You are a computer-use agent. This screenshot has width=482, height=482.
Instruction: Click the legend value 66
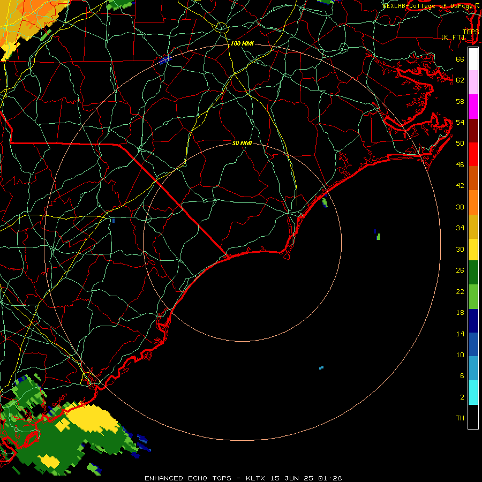(460, 59)
